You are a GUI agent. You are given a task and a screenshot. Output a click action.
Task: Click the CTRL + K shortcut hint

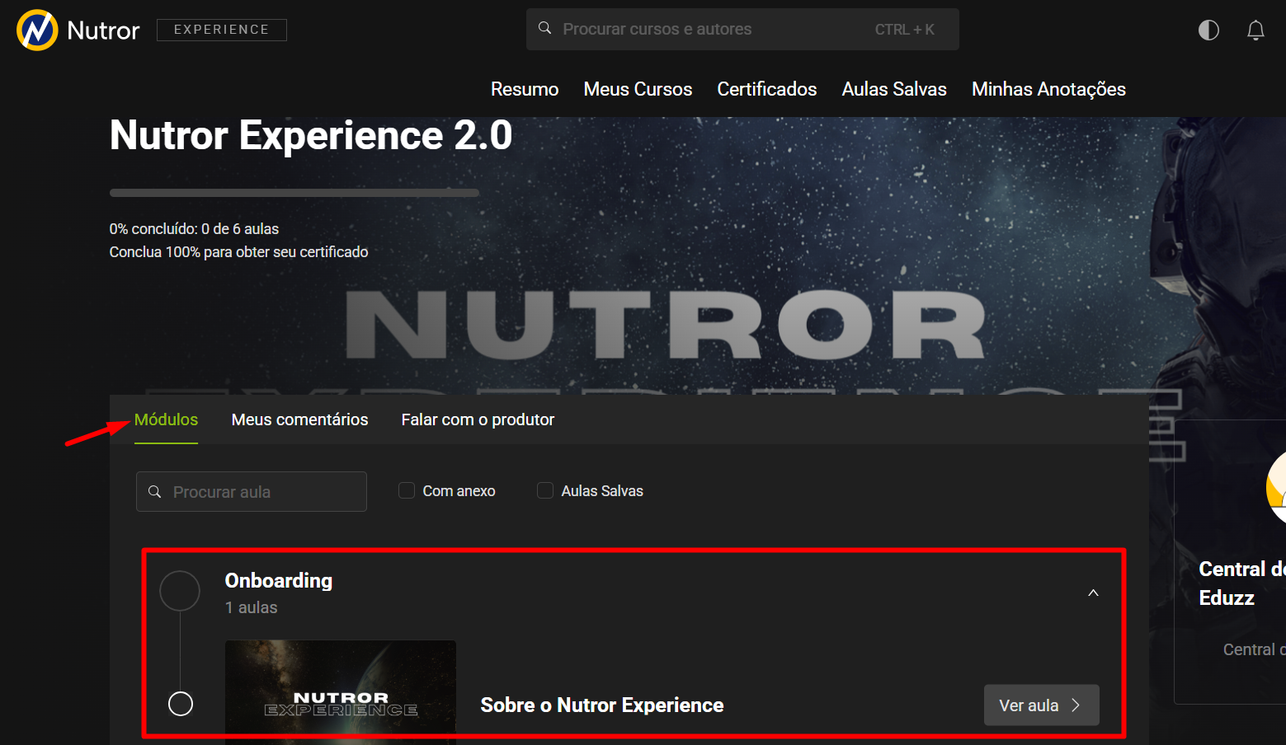click(904, 29)
